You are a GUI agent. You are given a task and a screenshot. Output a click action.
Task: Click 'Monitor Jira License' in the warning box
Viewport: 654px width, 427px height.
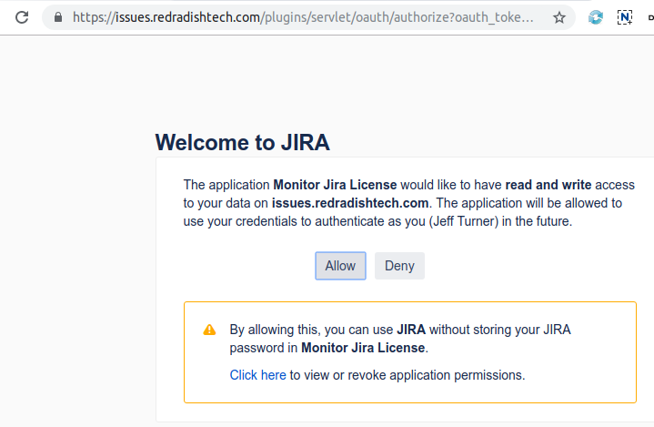[x=363, y=348]
